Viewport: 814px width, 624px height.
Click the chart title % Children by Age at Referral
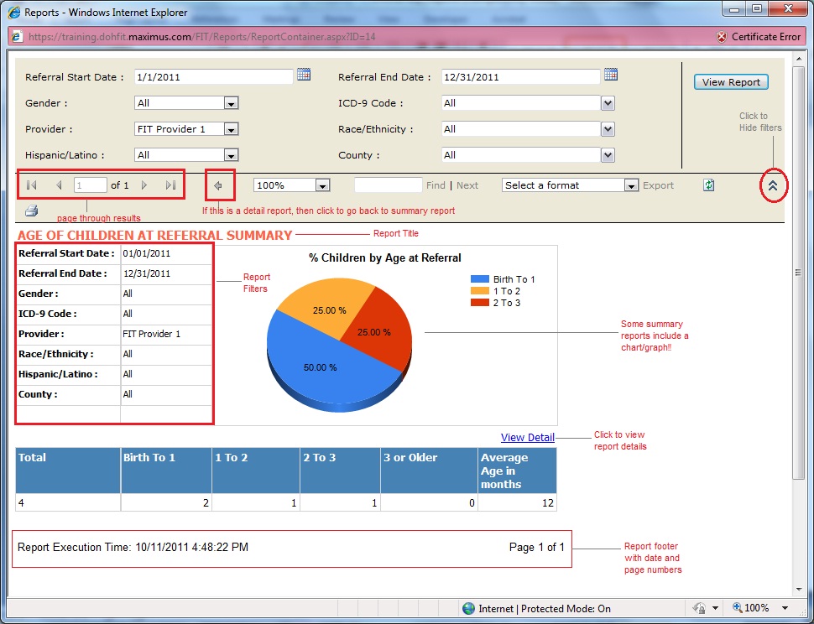384,257
